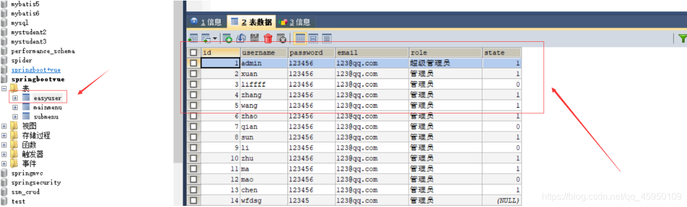Image resolution: width=687 pixels, height=207 pixels.
Task: Expand the submenu table node
Action: [x=15, y=117]
